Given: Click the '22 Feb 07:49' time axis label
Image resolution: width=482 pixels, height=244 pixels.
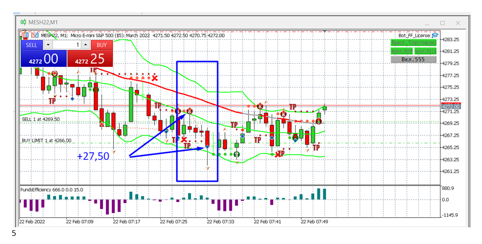Looking at the screenshot, I should click(x=314, y=222).
